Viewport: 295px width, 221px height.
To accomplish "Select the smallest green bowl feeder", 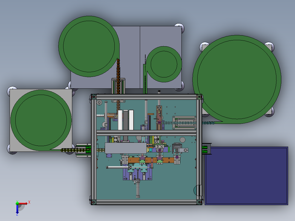I will [164, 64].
